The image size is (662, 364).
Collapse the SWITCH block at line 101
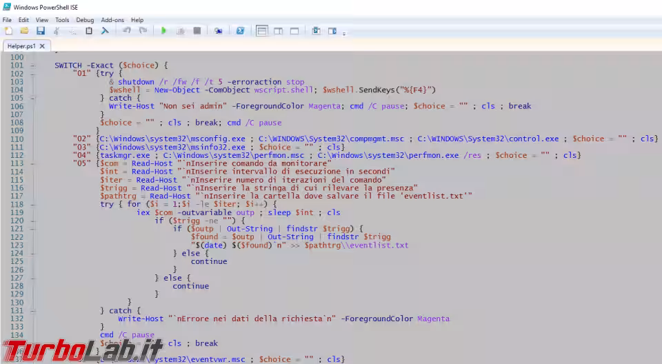click(32, 65)
